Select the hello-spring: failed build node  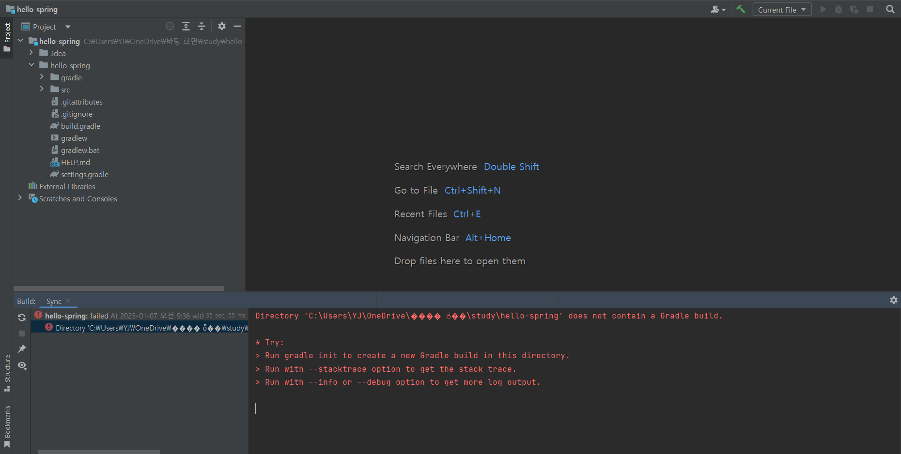tap(140, 316)
